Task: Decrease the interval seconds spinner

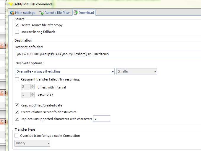Action: pos(33,96)
